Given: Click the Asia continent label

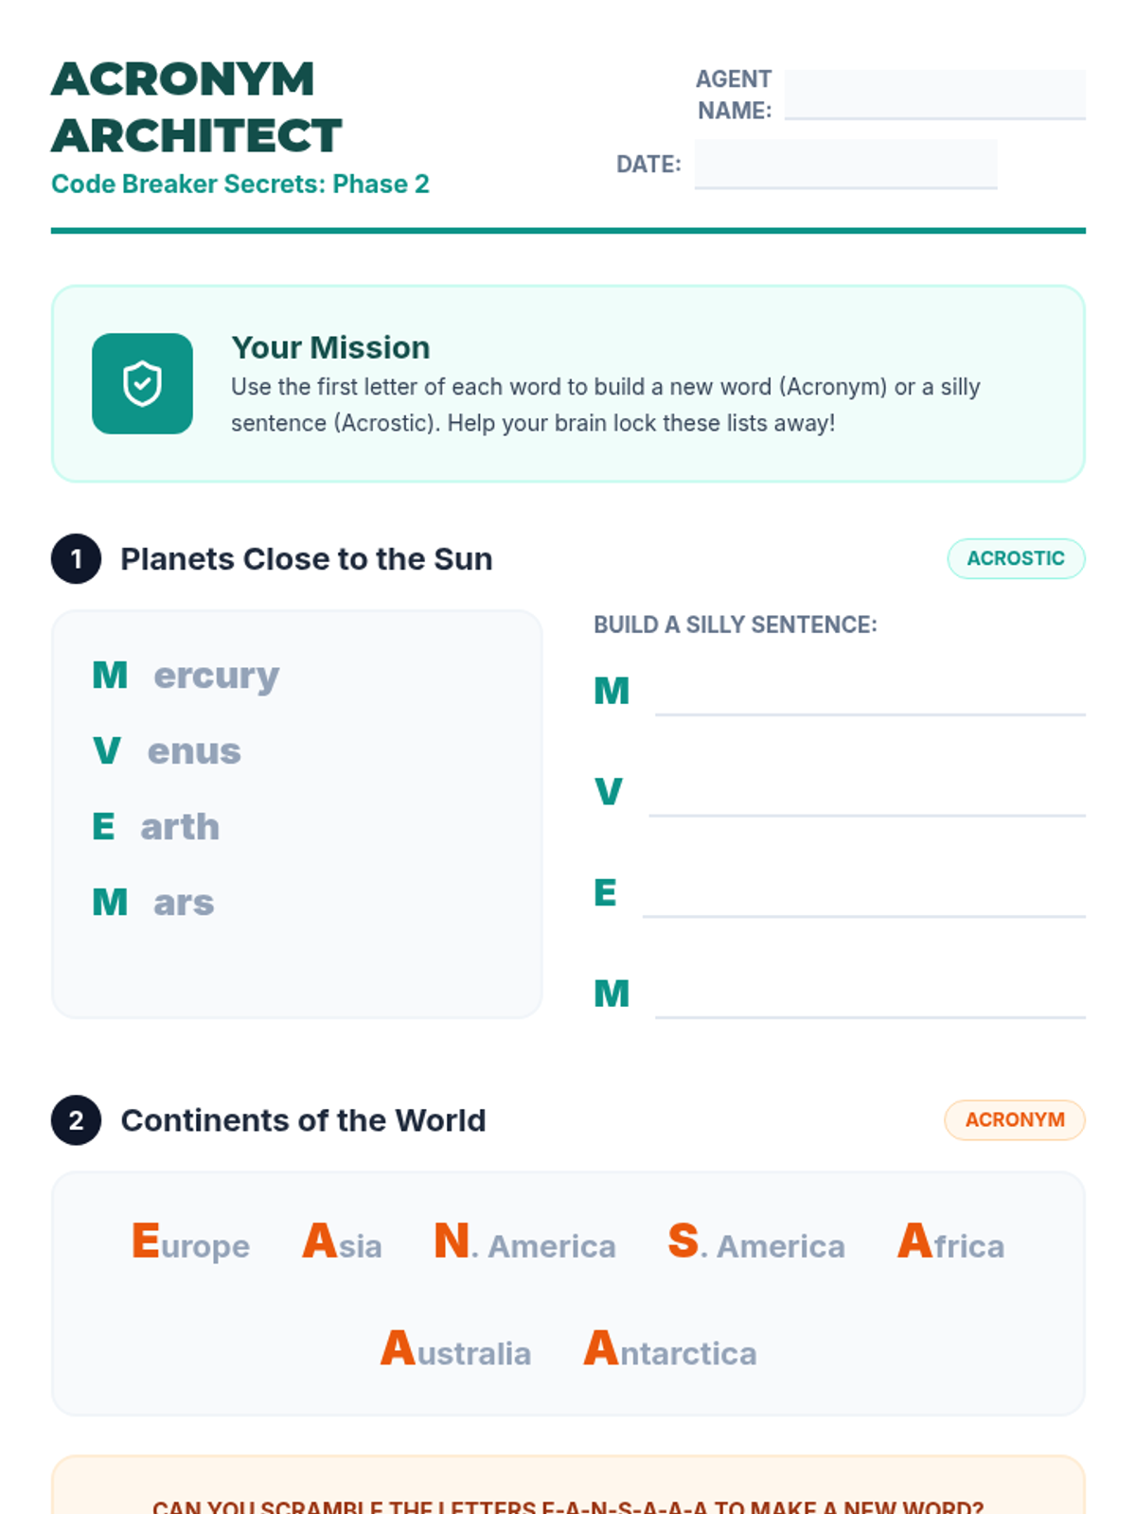Looking at the screenshot, I should pyautogui.click(x=342, y=1243).
